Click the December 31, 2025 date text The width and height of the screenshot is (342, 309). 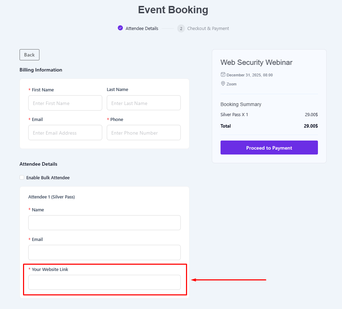250,75
